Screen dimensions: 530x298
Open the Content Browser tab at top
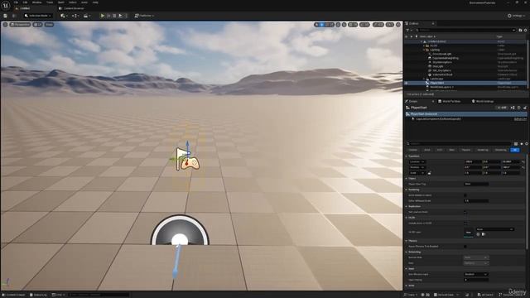coord(72,8)
